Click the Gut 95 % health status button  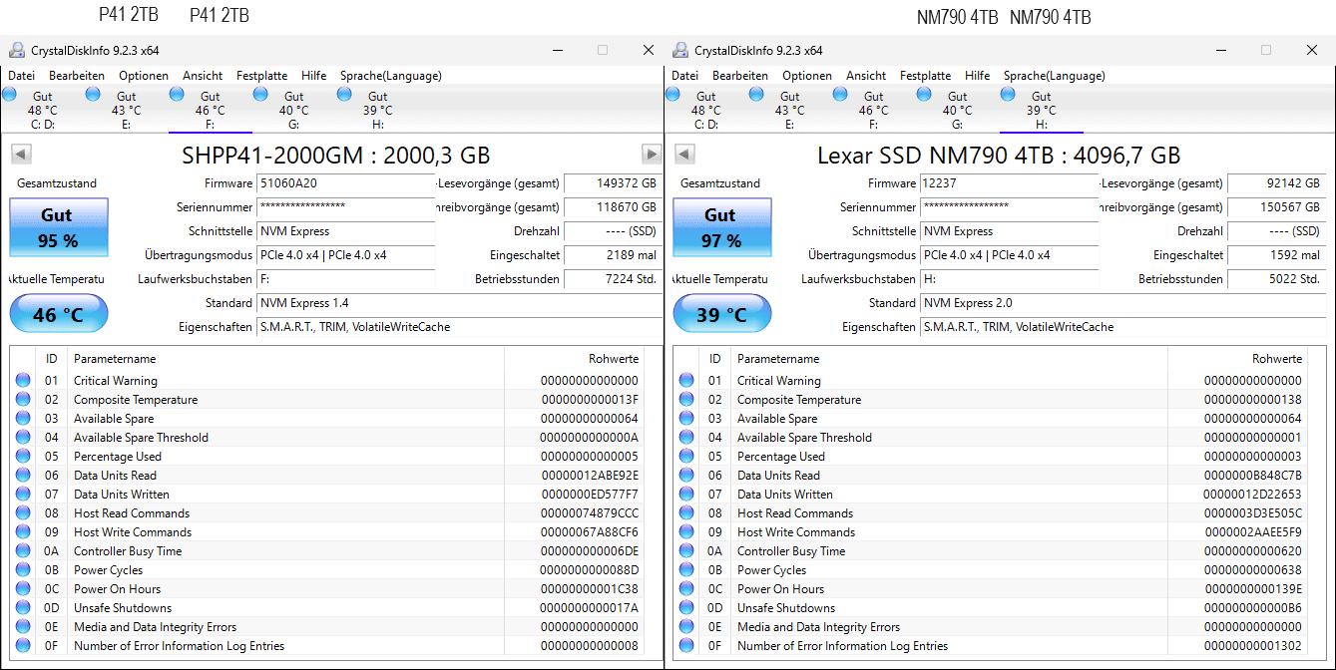pyautogui.click(x=58, y=228)
